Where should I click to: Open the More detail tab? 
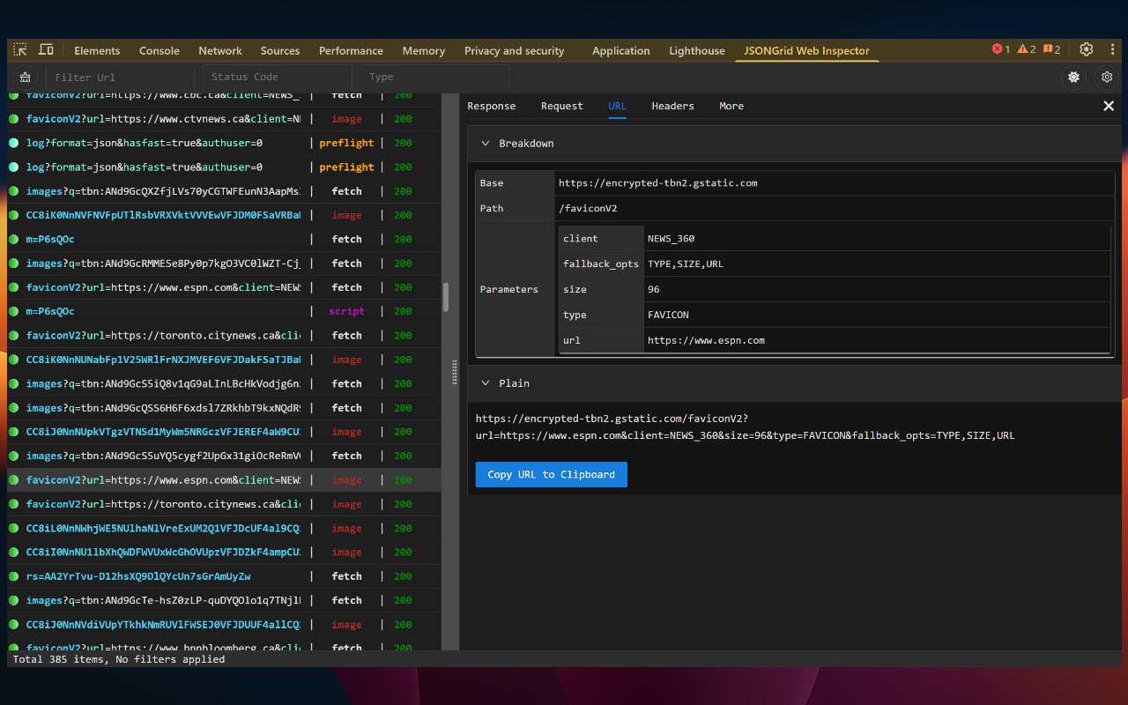pyautogui.click(x=731, y=106)
